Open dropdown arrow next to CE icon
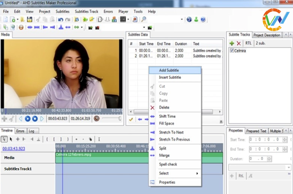This screenshot has height=194, width=293. pyautogui.click(x=128, y=19)
